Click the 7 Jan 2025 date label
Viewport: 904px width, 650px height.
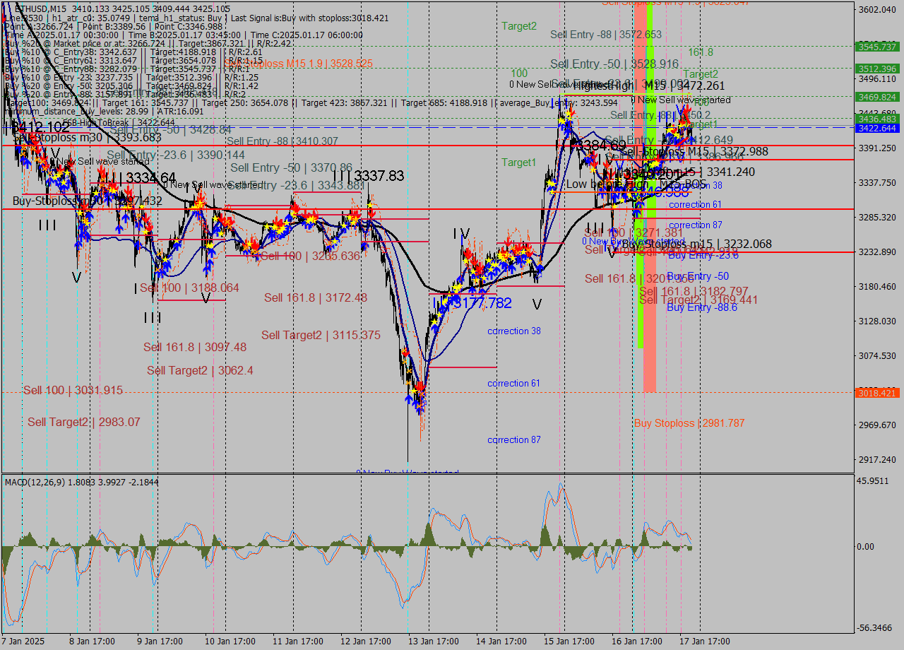pyautogui.click(x=22, y=642)
